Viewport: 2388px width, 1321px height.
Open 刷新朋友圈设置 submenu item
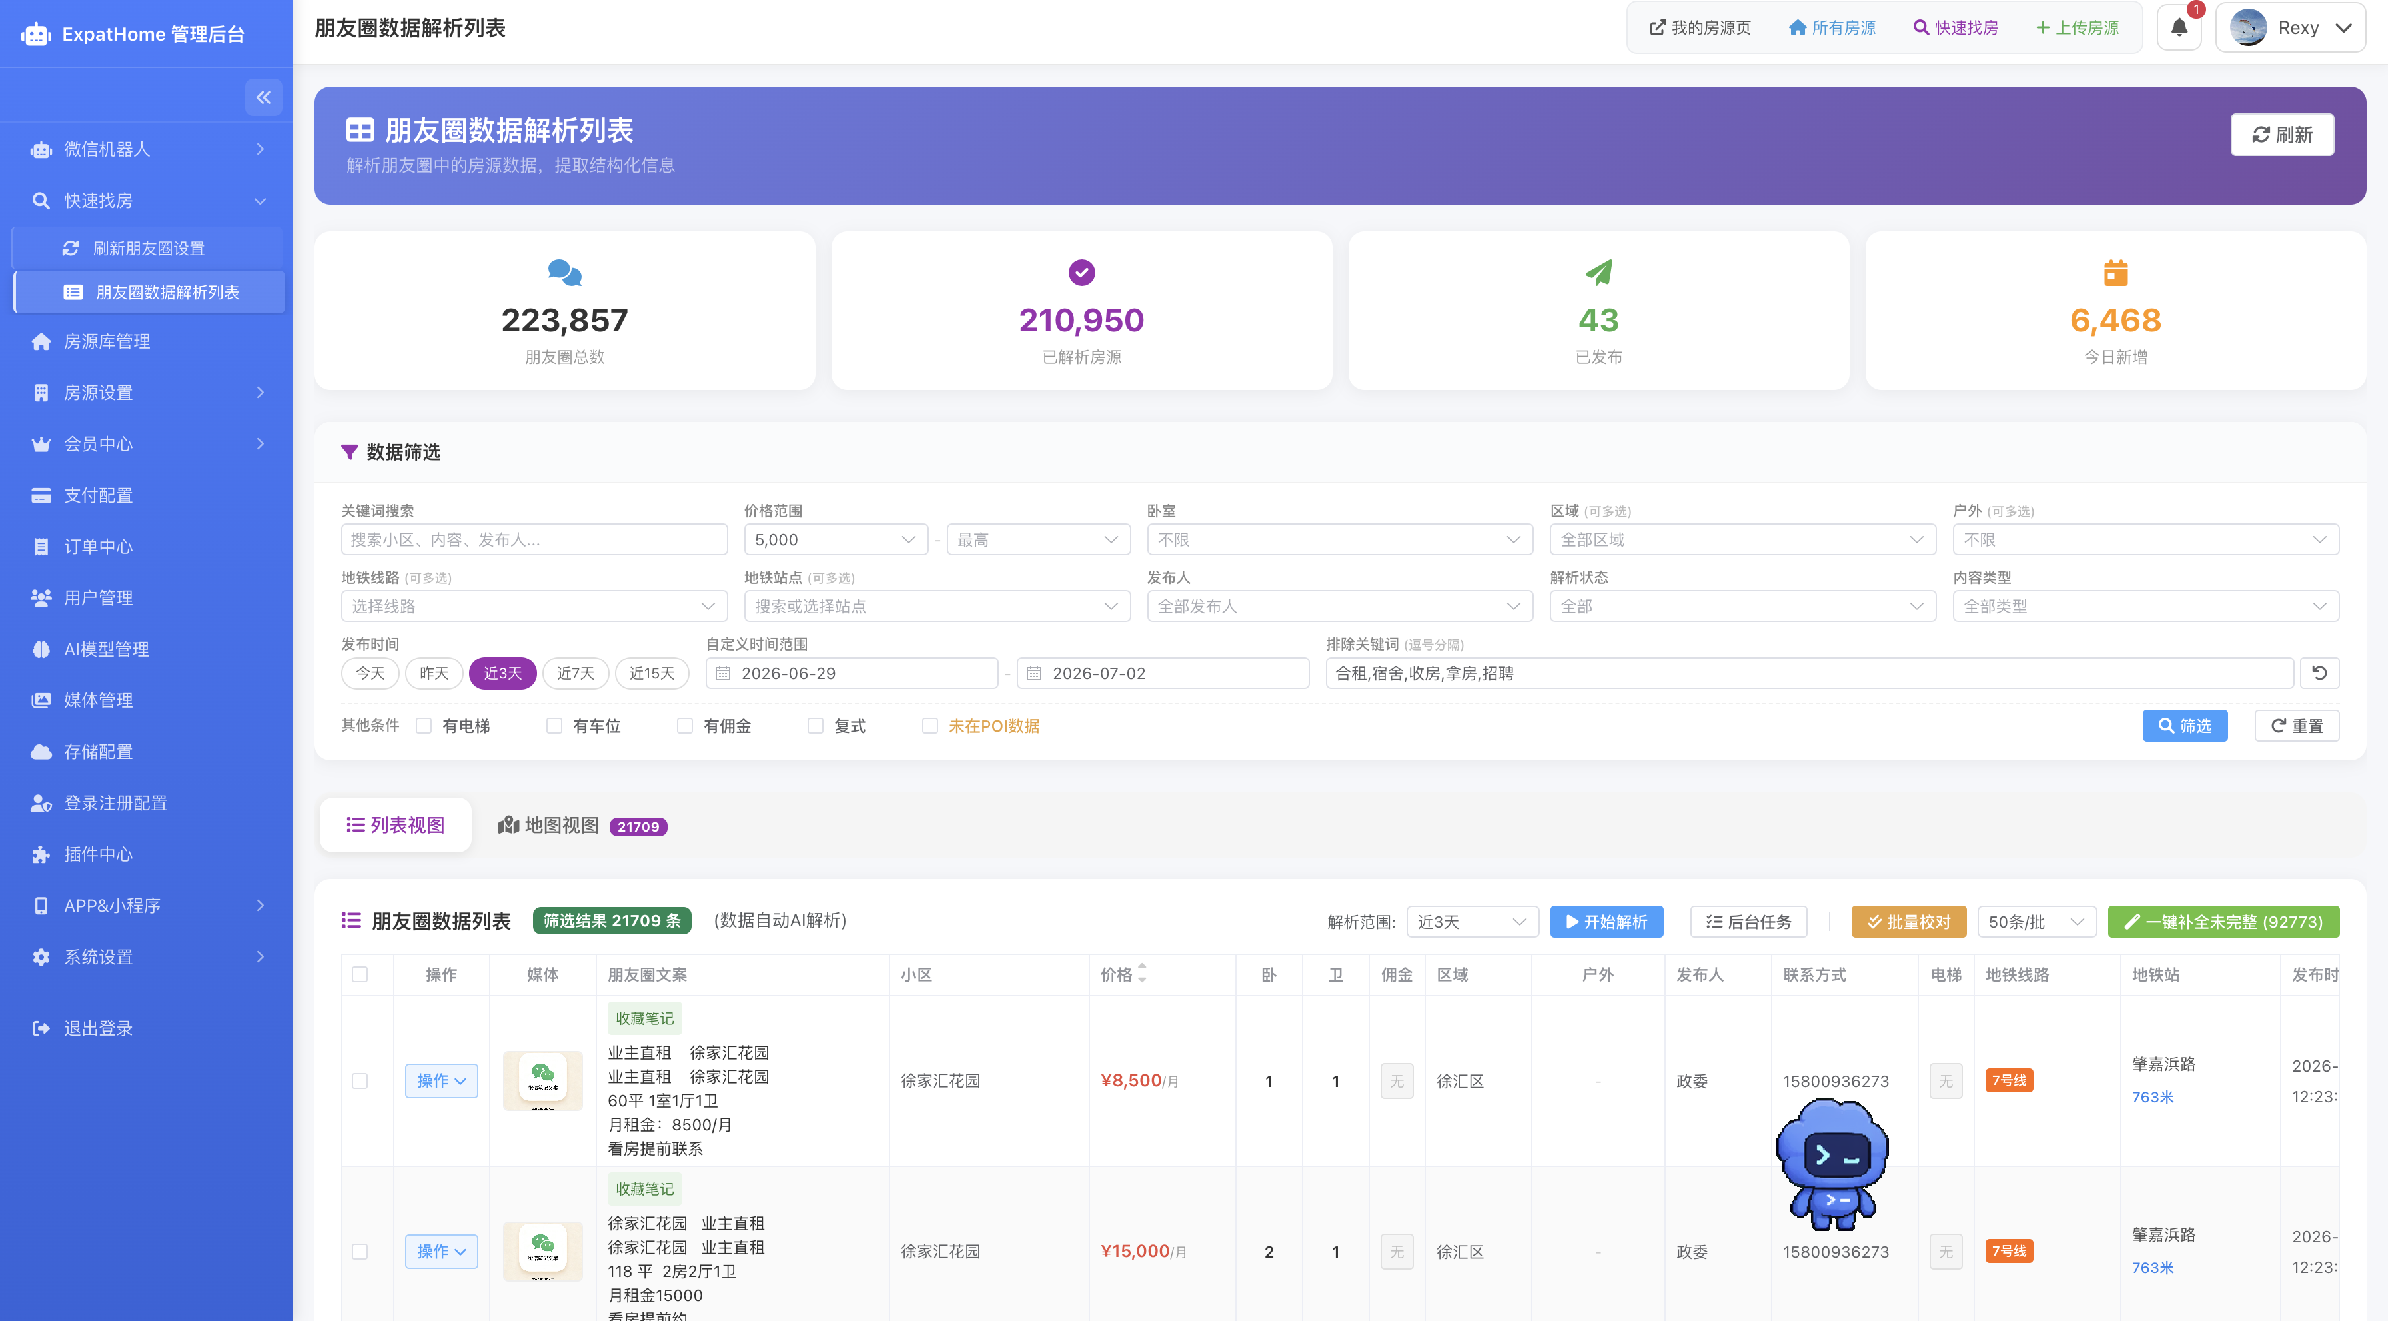click(149, 249)
